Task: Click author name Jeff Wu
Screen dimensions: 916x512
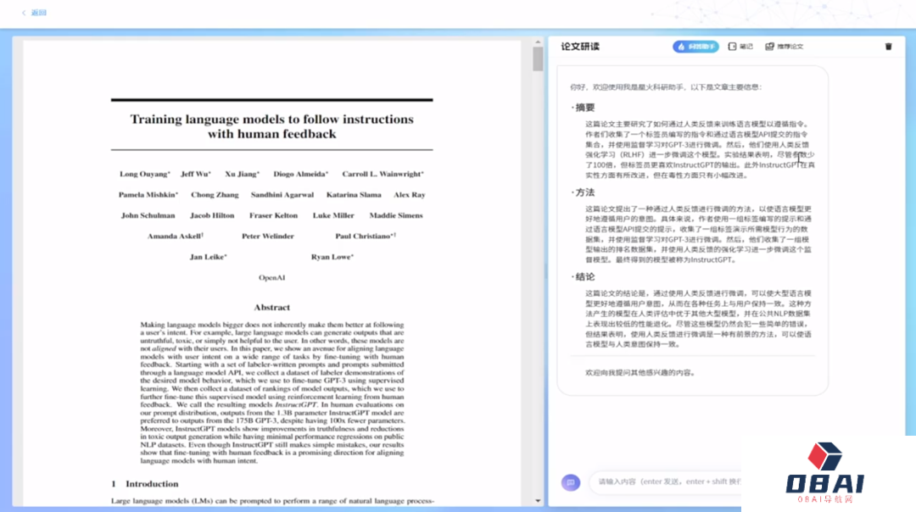Action: coord(196,174)
